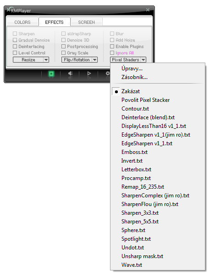Choose Spotlight.txt shader
This screenshot has height=275, width=209.
158,239
